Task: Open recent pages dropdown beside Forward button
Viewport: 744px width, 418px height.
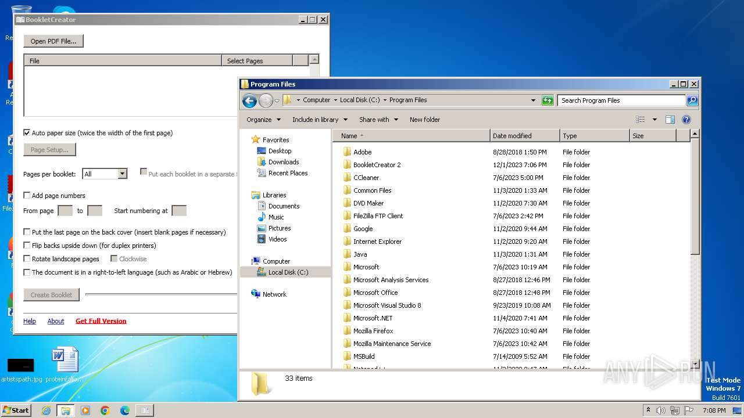Action: pos(277,100)
